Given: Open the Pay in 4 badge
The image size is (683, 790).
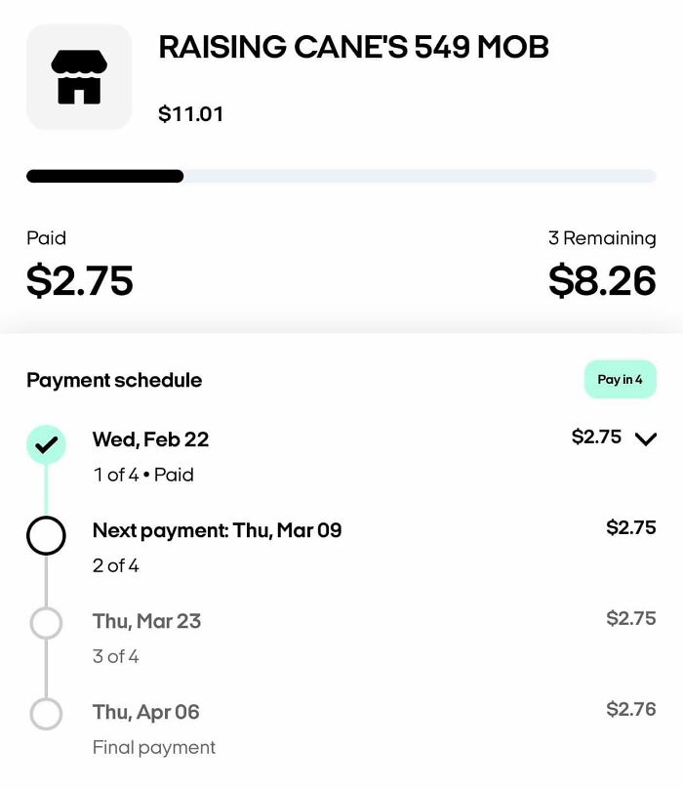Looking at the screenshot, I should point(621,380).
